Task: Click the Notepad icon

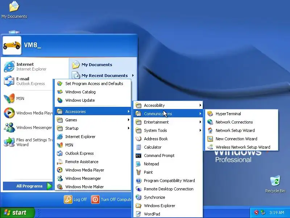Action: (x=138, y=164)
